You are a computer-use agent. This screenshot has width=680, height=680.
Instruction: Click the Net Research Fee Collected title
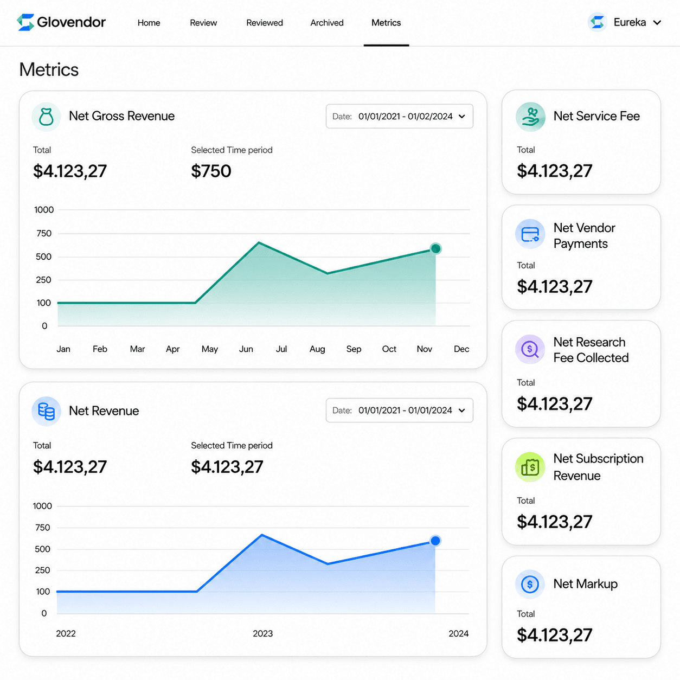click(x=591, y=350)
